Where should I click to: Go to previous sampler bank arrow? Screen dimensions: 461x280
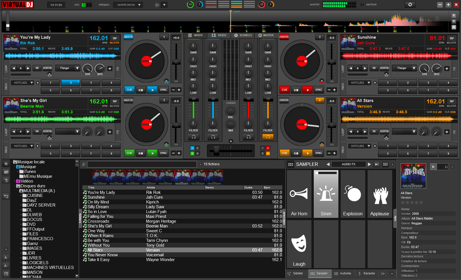tap(328, 164)
